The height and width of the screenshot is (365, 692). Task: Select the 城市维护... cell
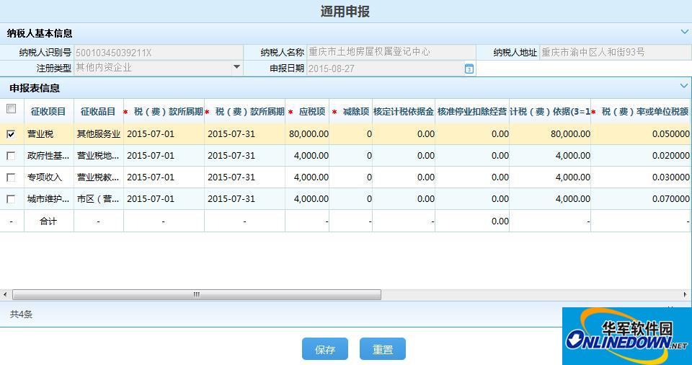48,199
